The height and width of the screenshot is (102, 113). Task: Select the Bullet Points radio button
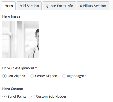(4, 97)
